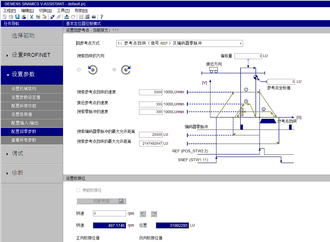
Task: Click the jog counterclockwise button beside rpm
Action: [x=143, y=214]
